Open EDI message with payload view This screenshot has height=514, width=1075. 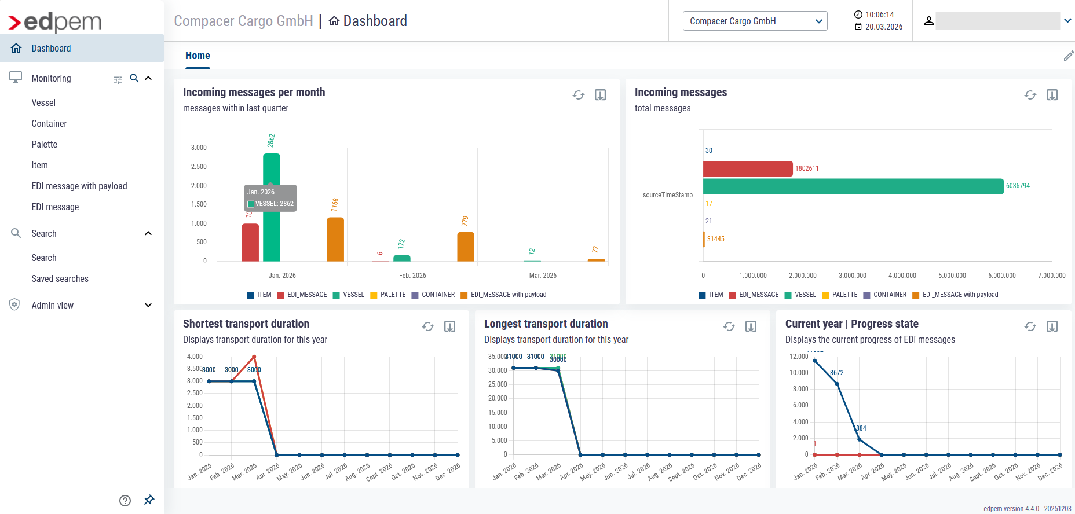tap(79, 186)
